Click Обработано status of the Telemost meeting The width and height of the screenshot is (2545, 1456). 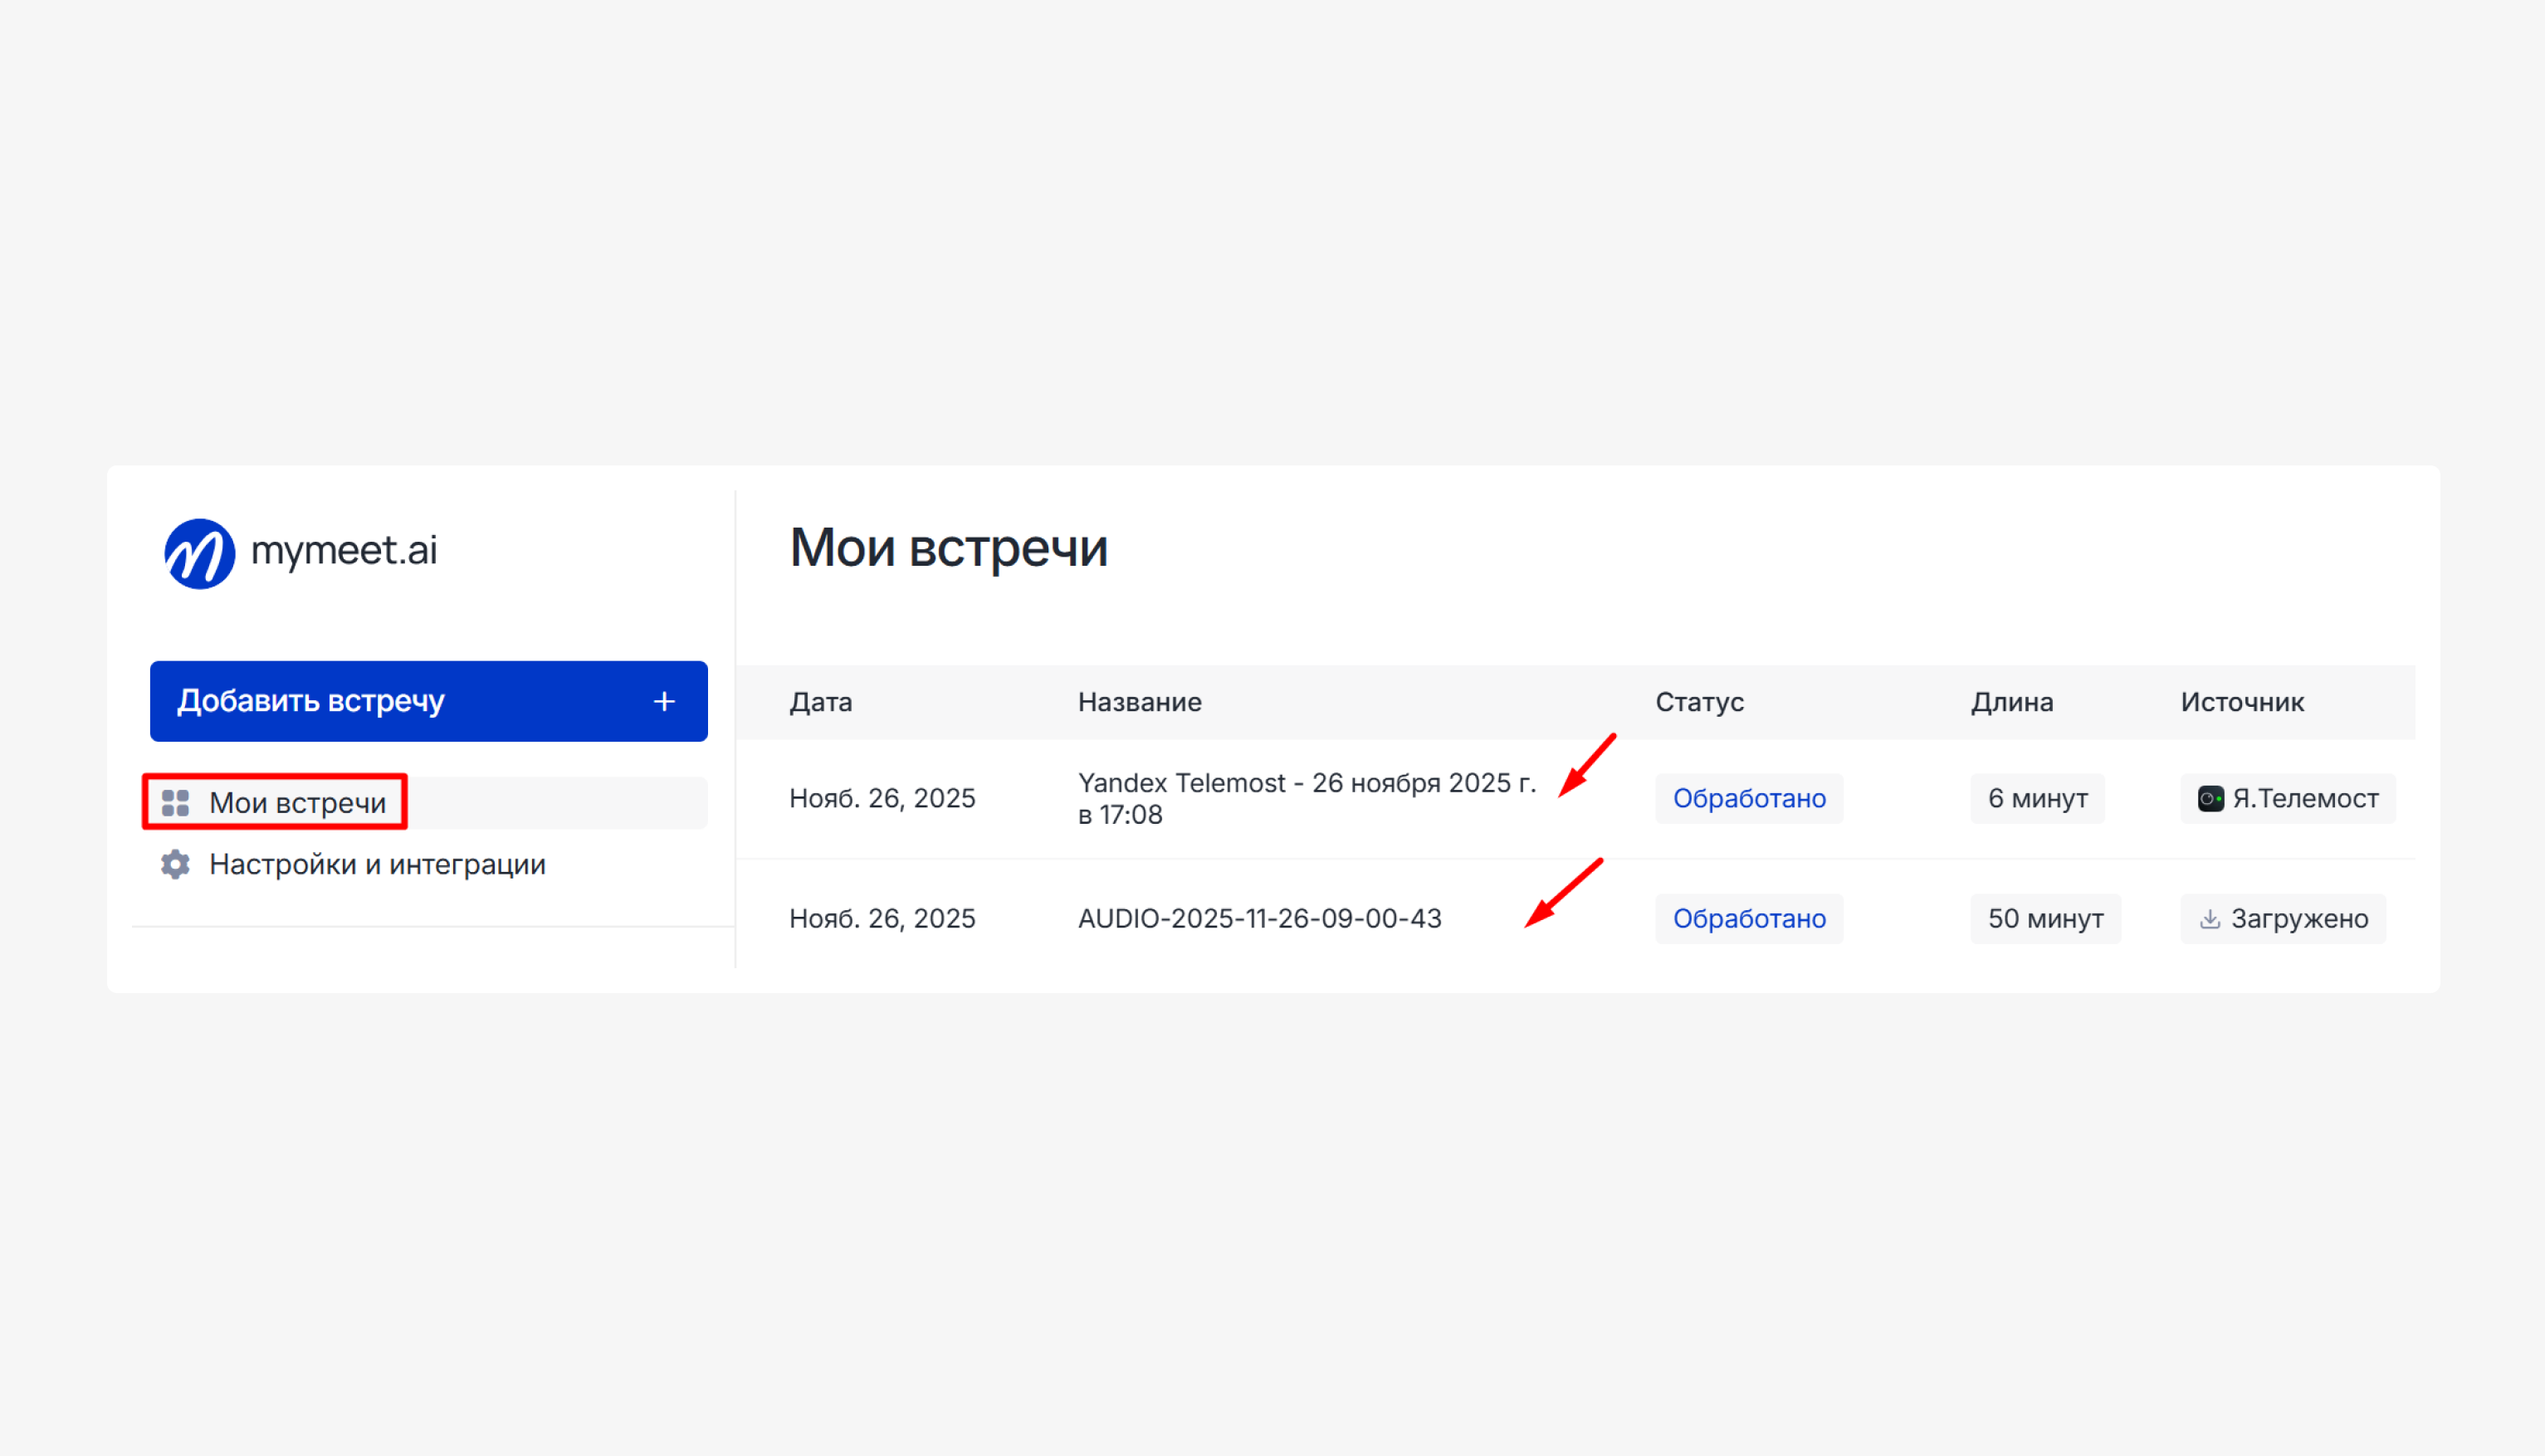pos(1749,798)
